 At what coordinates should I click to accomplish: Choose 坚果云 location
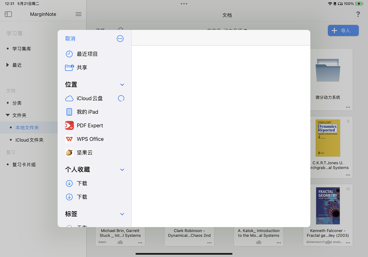[x=85, y=153]
